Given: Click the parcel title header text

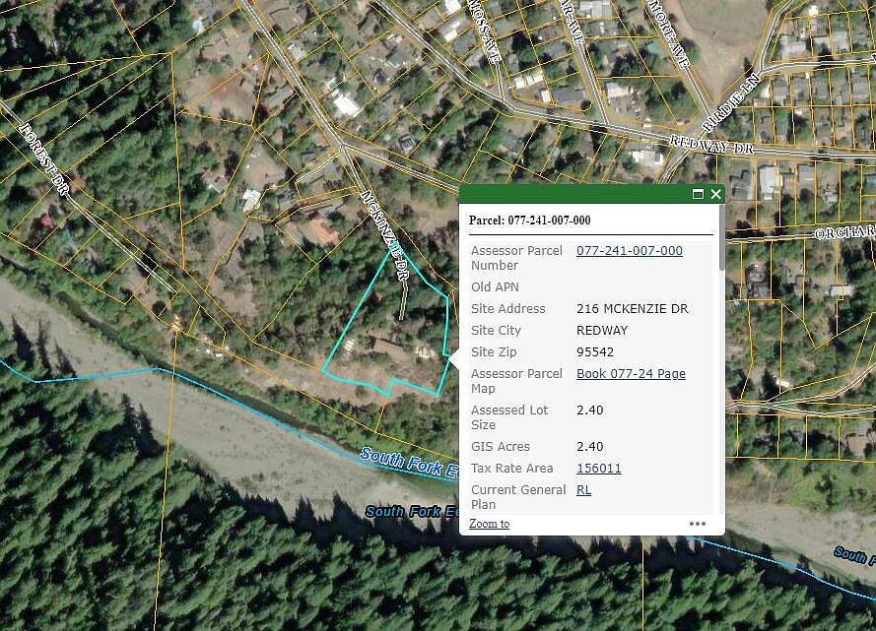Looking at the screenshot, I should [x=529, y=220].
